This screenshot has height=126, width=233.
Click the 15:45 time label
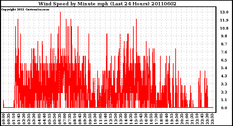coord(141,119)
